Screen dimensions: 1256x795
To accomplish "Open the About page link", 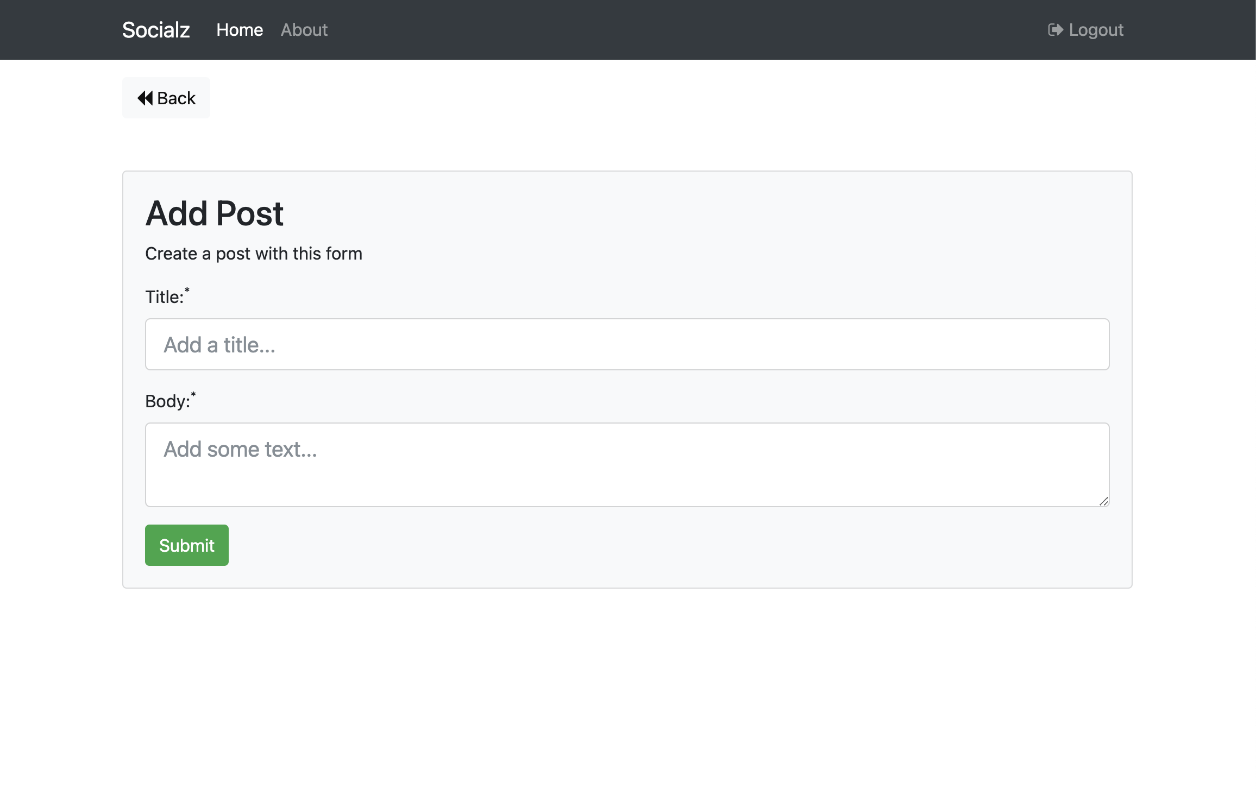I will tap(304, 30).
